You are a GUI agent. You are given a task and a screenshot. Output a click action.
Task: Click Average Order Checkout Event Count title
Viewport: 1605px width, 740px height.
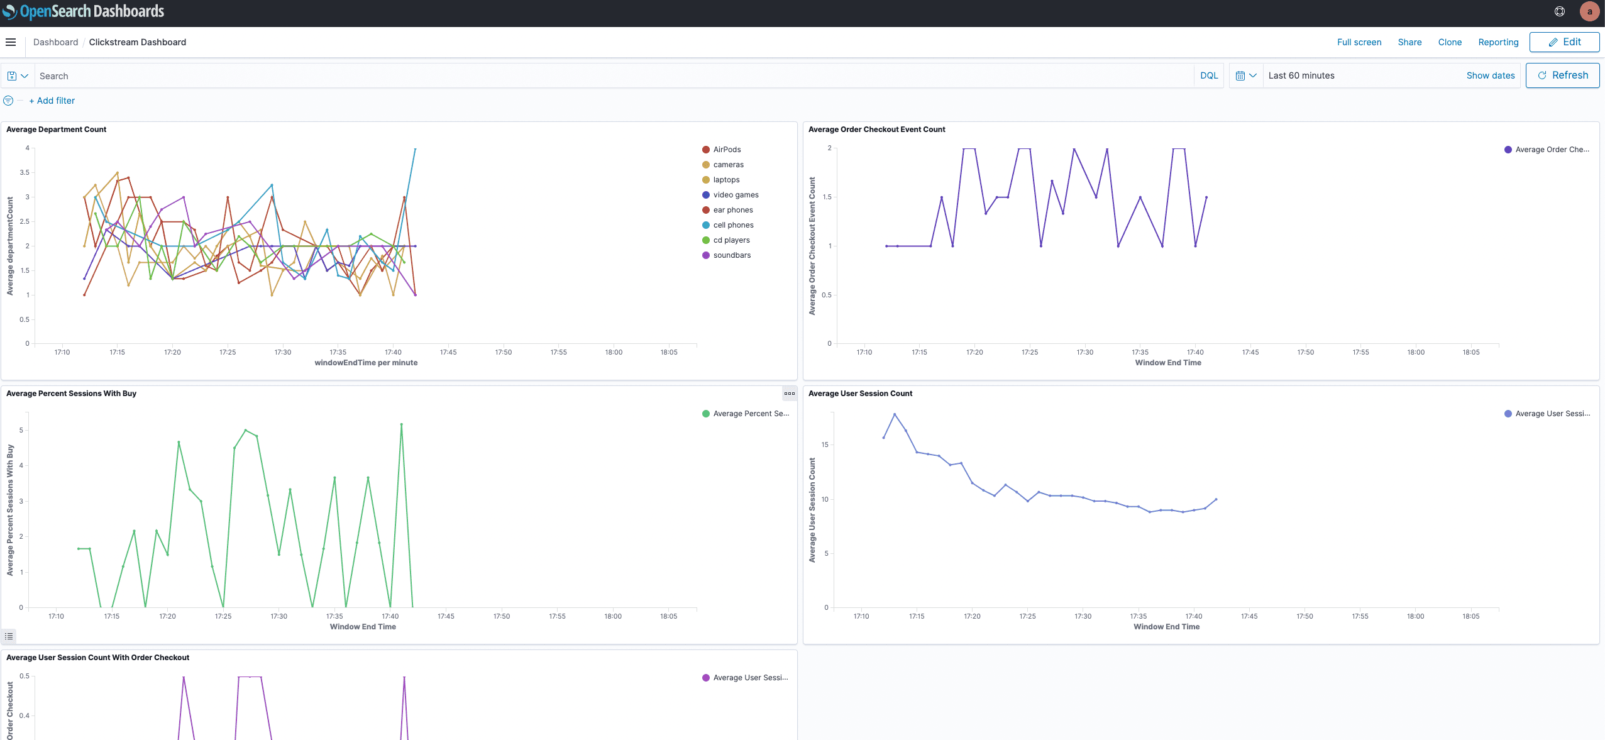pos(876,130)
